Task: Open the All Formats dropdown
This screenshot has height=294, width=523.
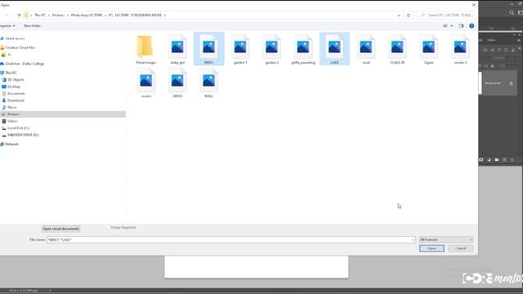Action: pyautogui.click(x=446, y=239)
